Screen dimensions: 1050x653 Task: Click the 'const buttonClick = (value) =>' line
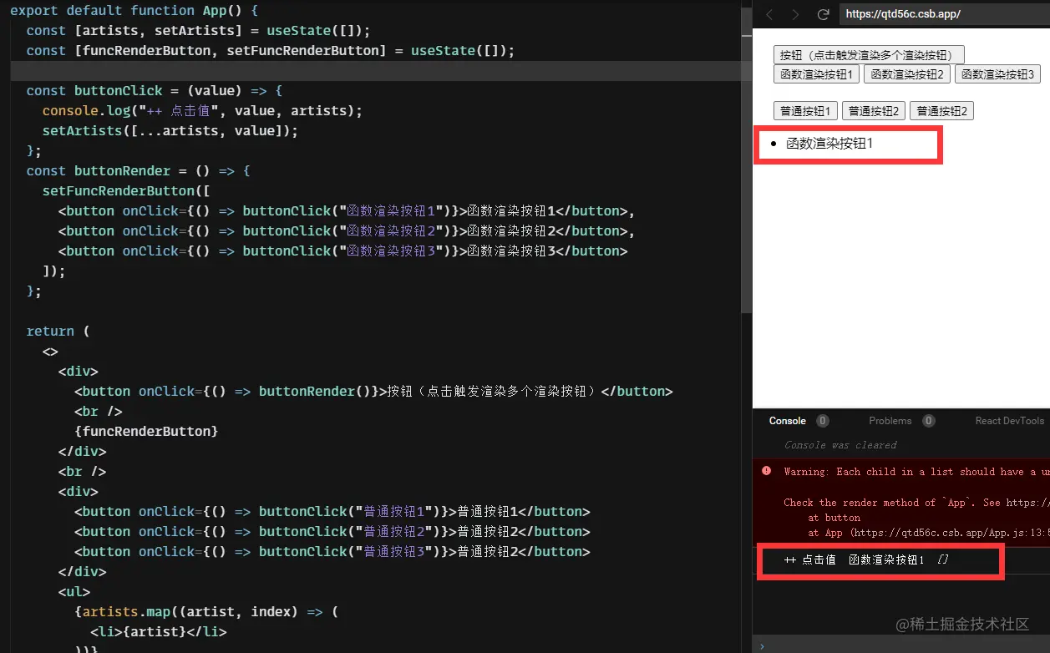pos(155,91)
